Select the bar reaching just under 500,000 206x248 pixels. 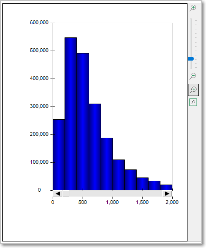click(x=83, y=122)
